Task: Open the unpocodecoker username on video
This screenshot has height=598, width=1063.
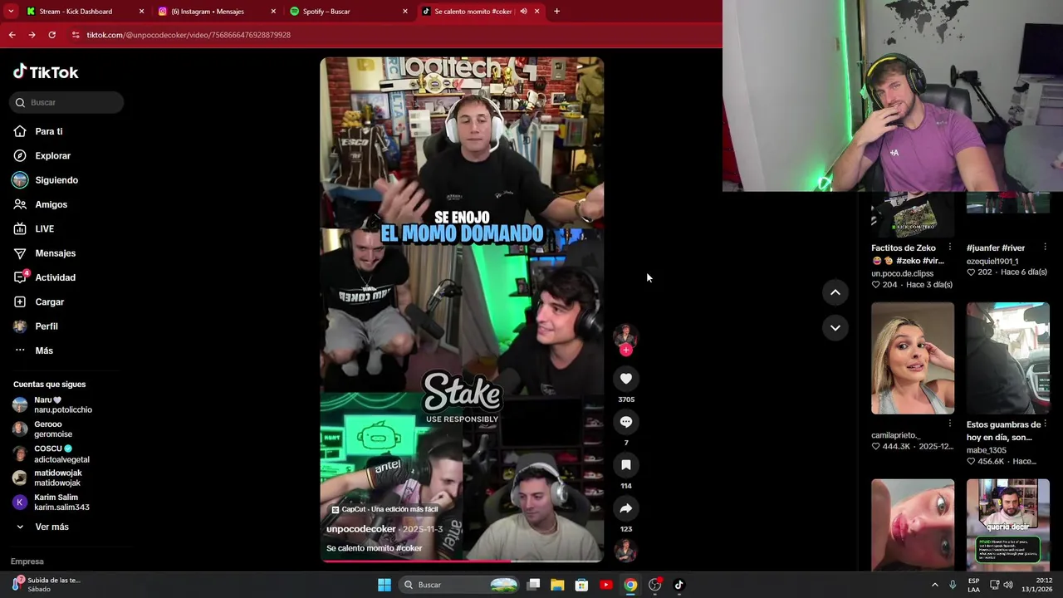Action: click(x=360, y=529)
